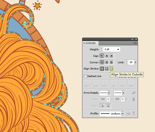
Task: Click the miter Limit stepper arrows
Action: coord(127,62)
